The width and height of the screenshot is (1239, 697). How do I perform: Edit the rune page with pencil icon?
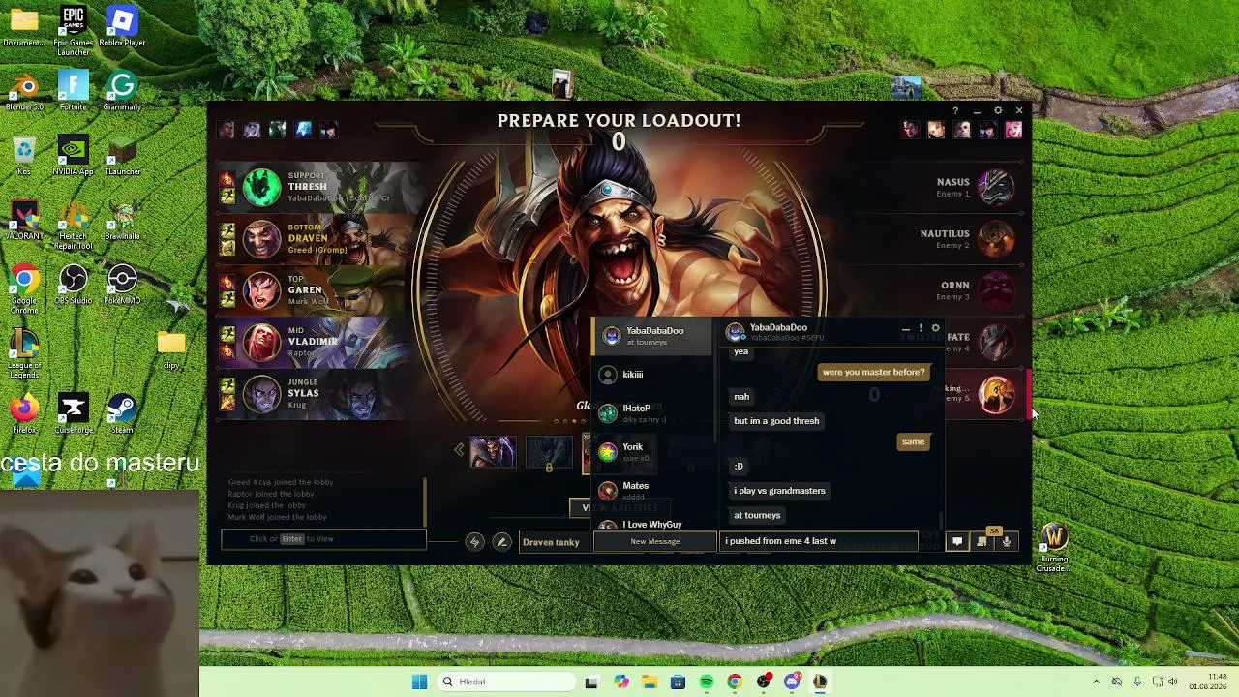click(x=501, y=542)
